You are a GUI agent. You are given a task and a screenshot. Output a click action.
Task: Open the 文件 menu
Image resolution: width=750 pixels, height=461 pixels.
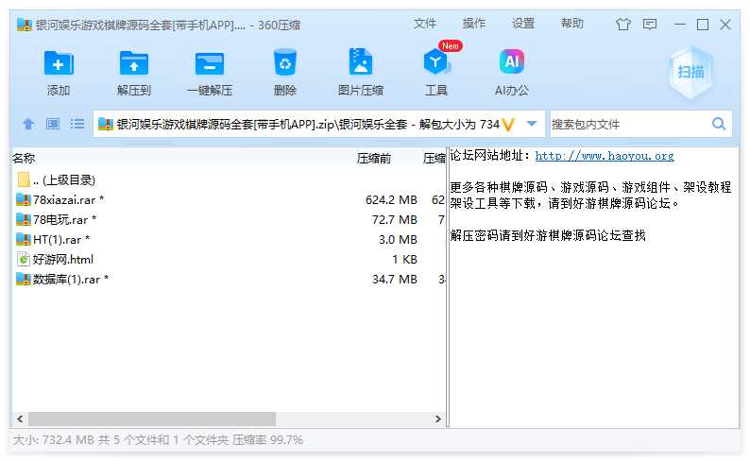425,24
